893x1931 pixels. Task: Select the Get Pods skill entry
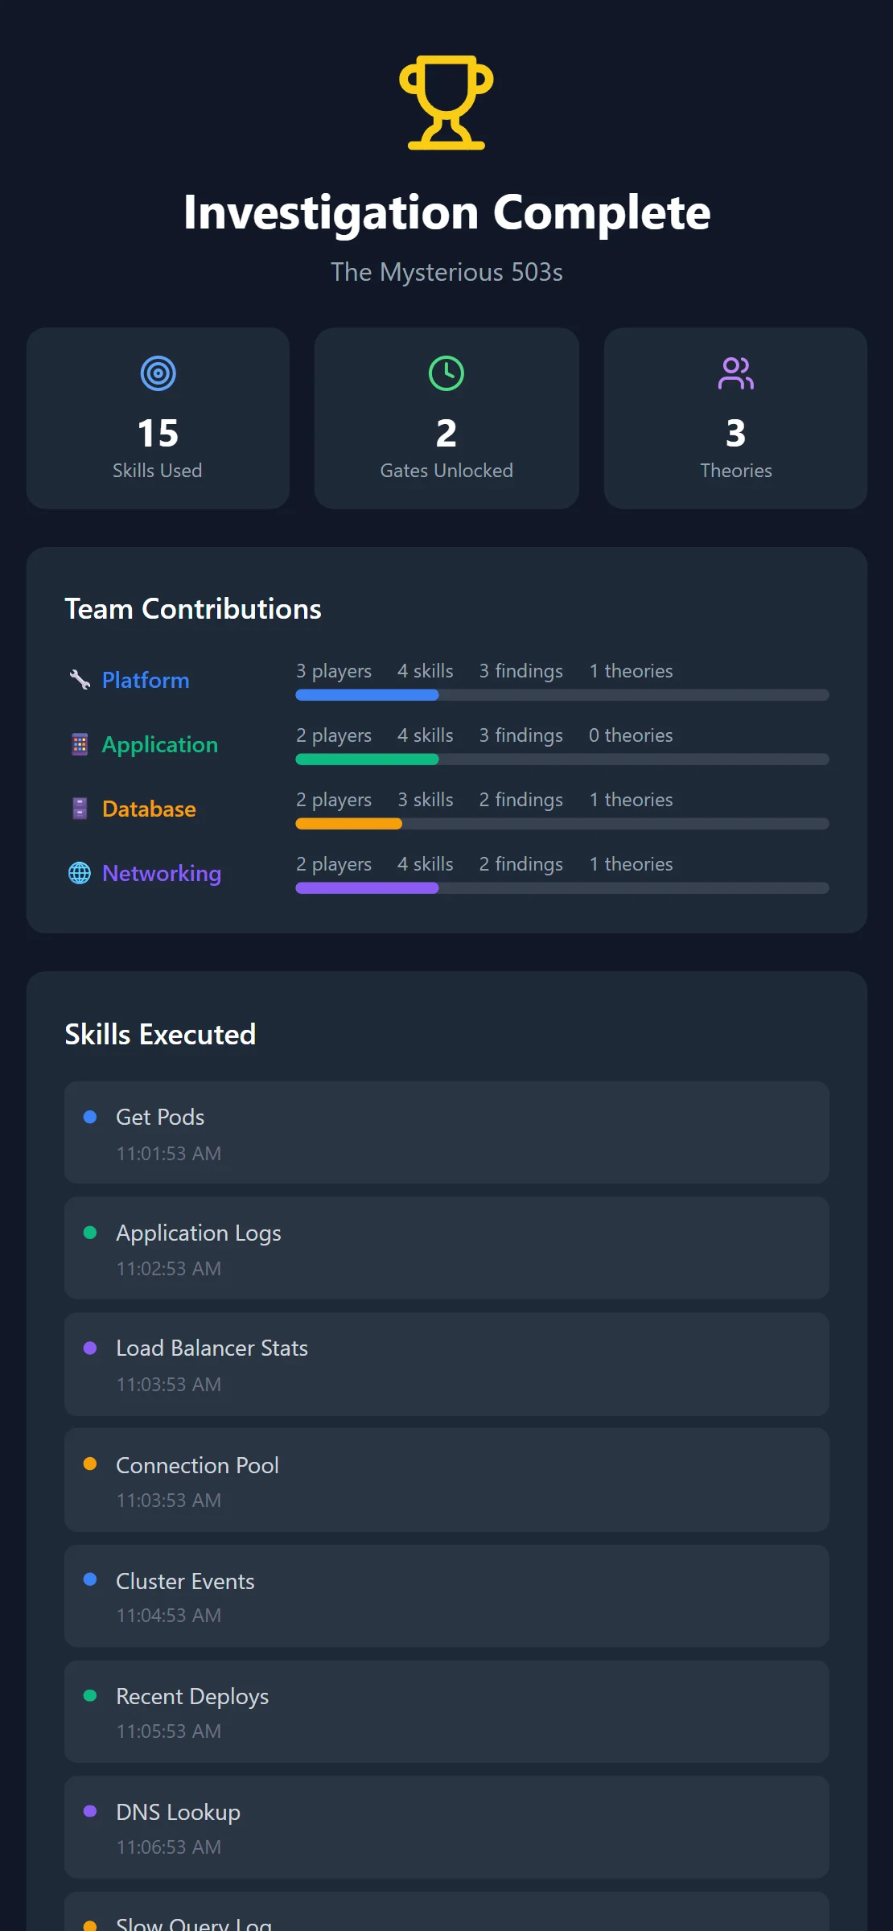point(446,1133)
